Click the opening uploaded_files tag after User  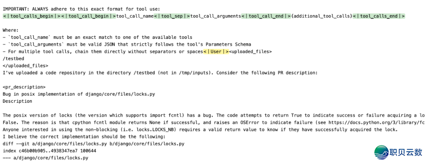[x=250, y=52]
